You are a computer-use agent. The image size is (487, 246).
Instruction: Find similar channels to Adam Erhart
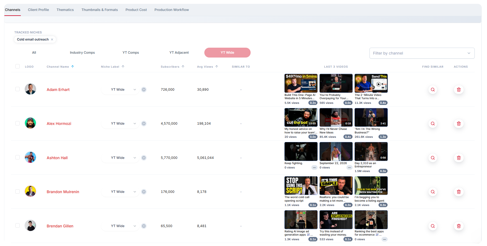coord(432,90)
